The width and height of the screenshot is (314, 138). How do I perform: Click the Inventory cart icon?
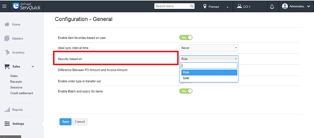coord(7,53)
